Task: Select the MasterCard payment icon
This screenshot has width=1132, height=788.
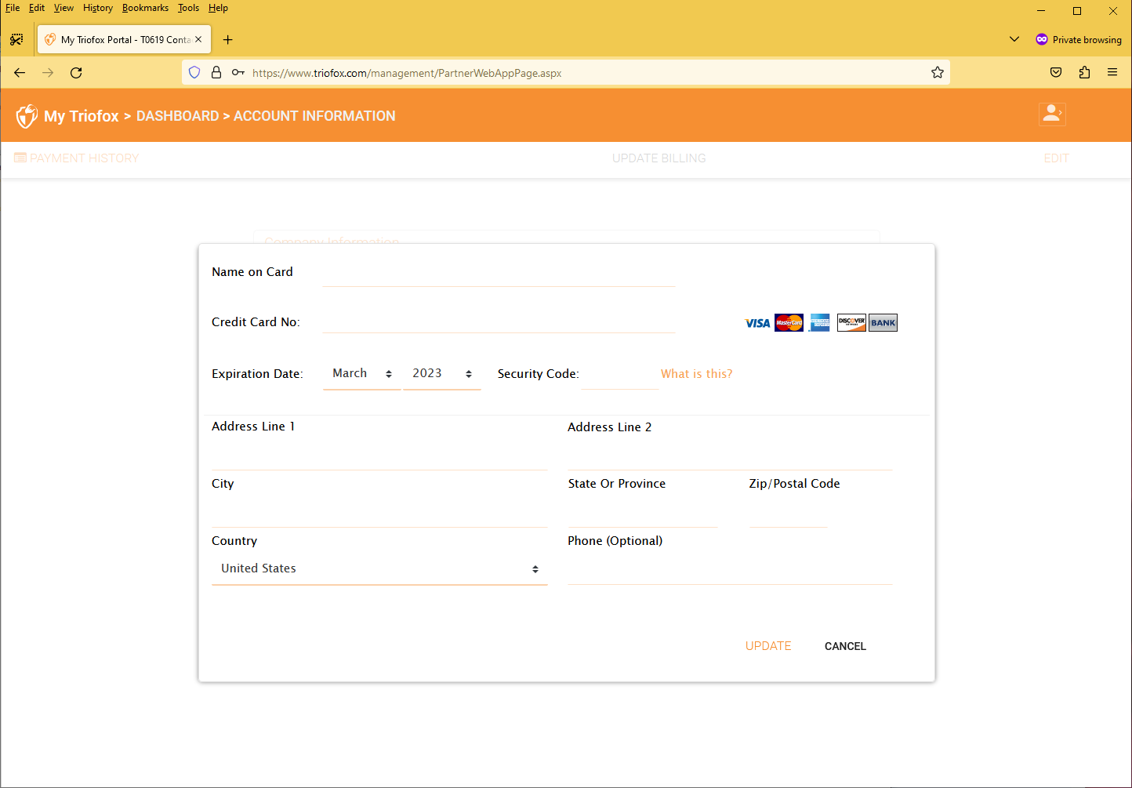Action: click(789, 322)
